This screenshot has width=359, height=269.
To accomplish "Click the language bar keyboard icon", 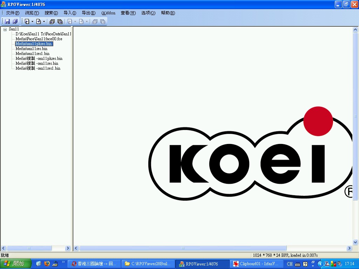I will point(298,264).
